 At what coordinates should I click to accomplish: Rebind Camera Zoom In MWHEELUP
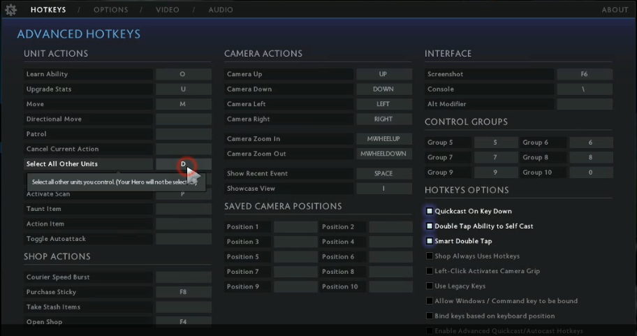tap(384, 138)
